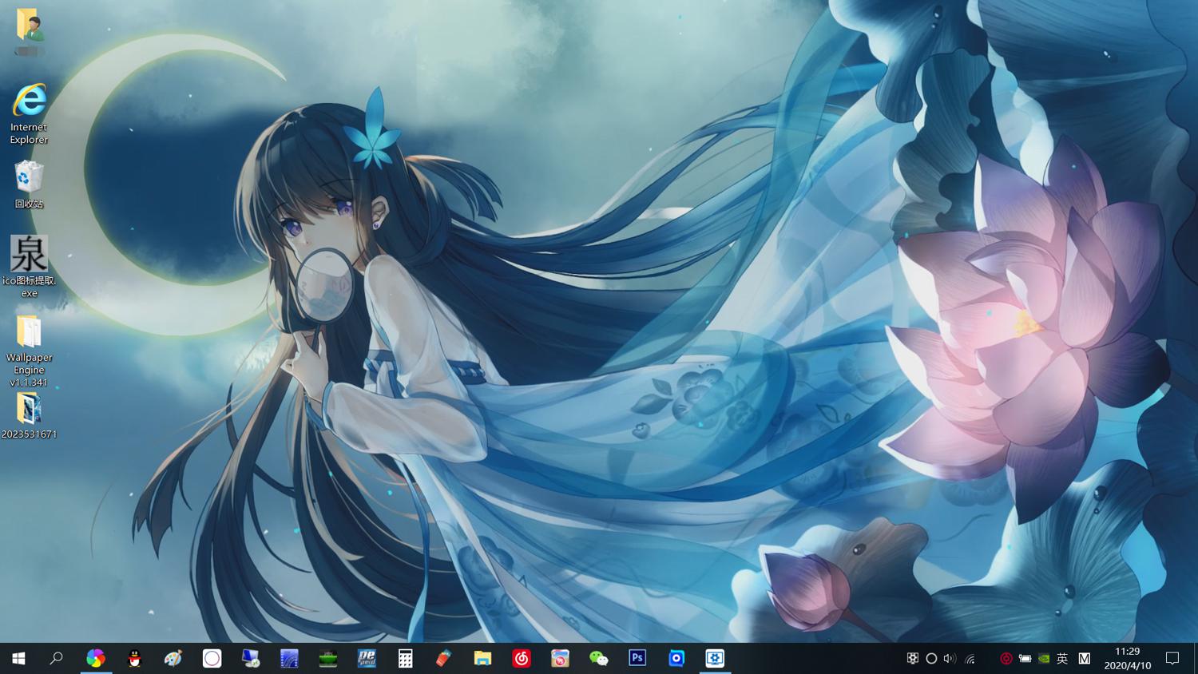The width and height of the screenshot is (1198, 674).
Task: Open WeChat from the taskbar
Action: (x=598, y=658)
